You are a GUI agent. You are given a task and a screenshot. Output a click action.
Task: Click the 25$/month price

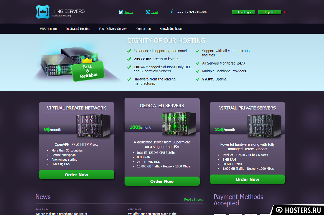click(225, 130)
